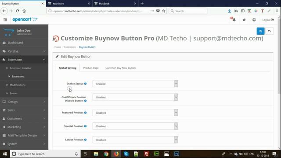The height and width of the screenshot is (158, 281).
Task: Collapse the Extensions sidebar menu
Action: pyautogui.click(x=24, y=60)
